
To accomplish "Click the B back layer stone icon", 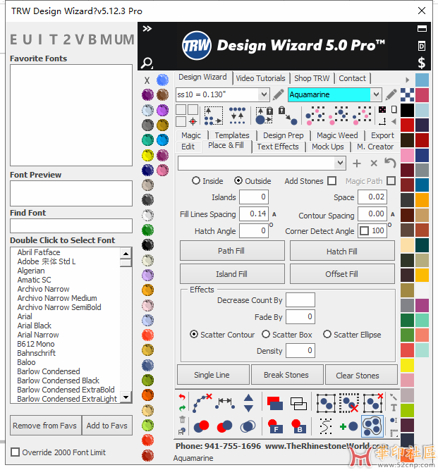I will (298, 426).
